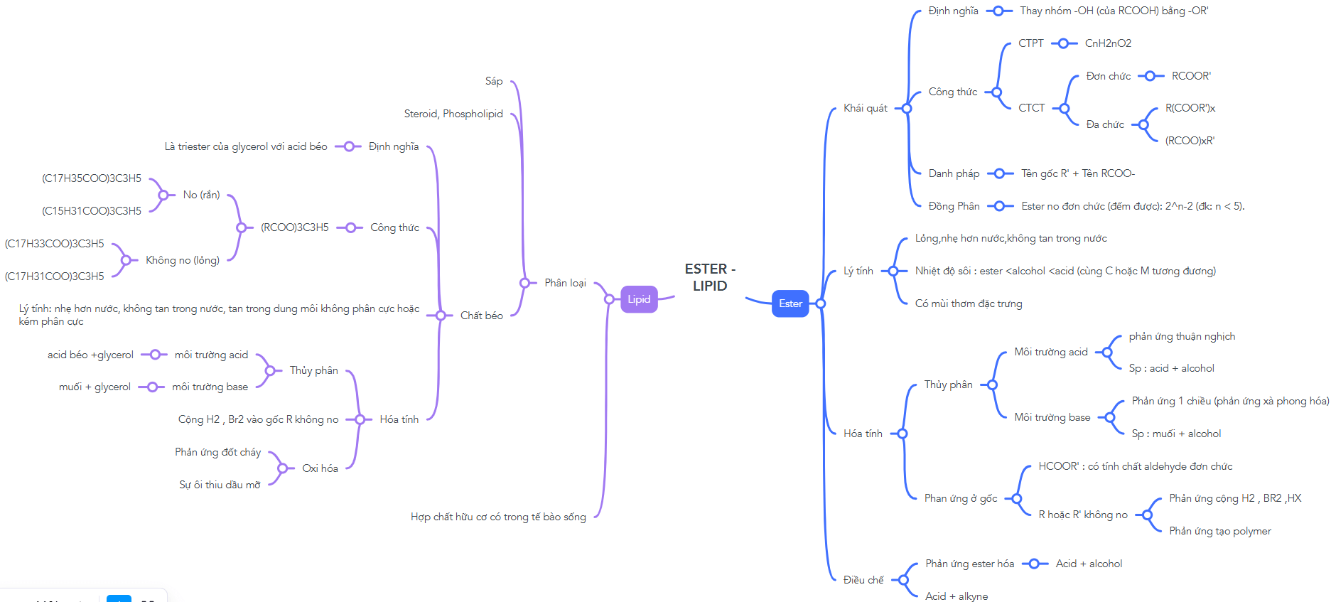
Task: Collapse the (RCOO)3C3H5 node circle
Action: click(x=241, y=227)
